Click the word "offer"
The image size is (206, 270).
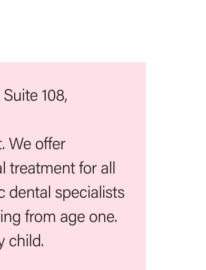51,144
